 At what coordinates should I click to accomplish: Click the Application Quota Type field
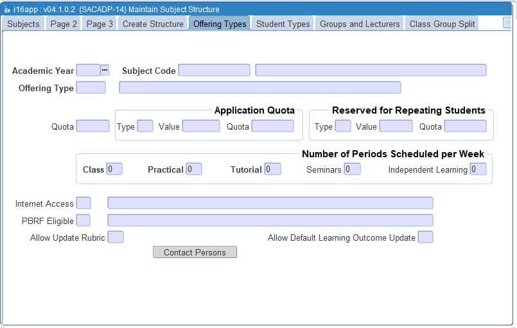145,126
